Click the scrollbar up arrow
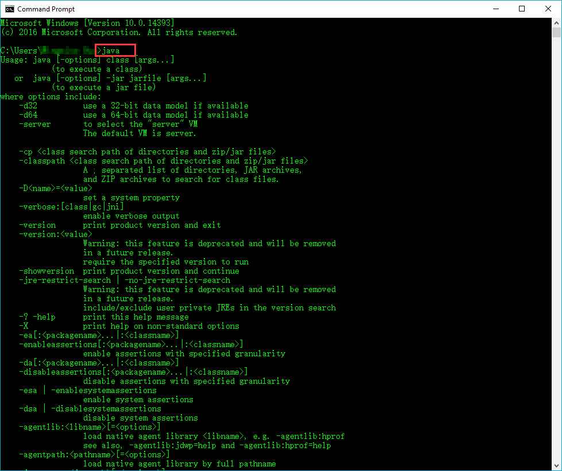Image resolution: width=562 pixels, height=471 pixels. (556, 23)
